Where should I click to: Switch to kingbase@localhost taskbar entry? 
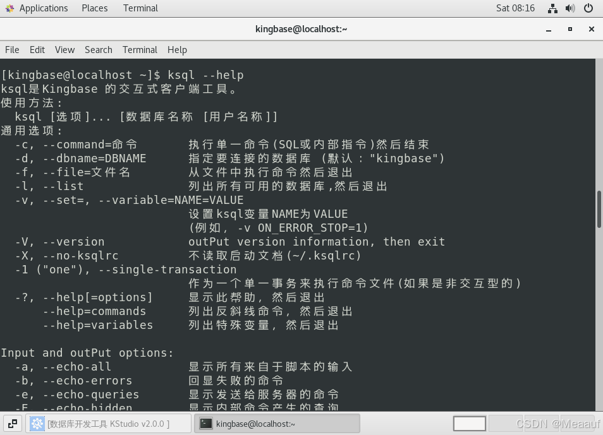pyautogui.click(x=277, y=424)
